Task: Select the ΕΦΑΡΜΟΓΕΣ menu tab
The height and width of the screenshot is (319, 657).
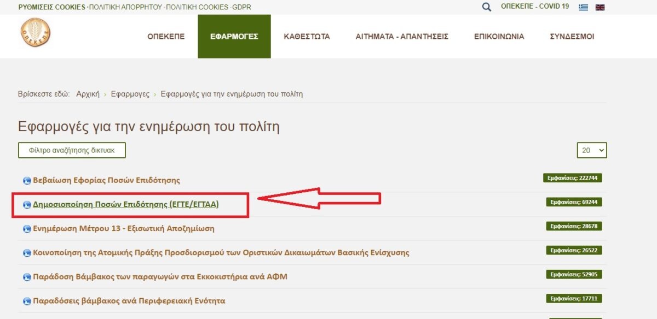Action: pos(234,37)
